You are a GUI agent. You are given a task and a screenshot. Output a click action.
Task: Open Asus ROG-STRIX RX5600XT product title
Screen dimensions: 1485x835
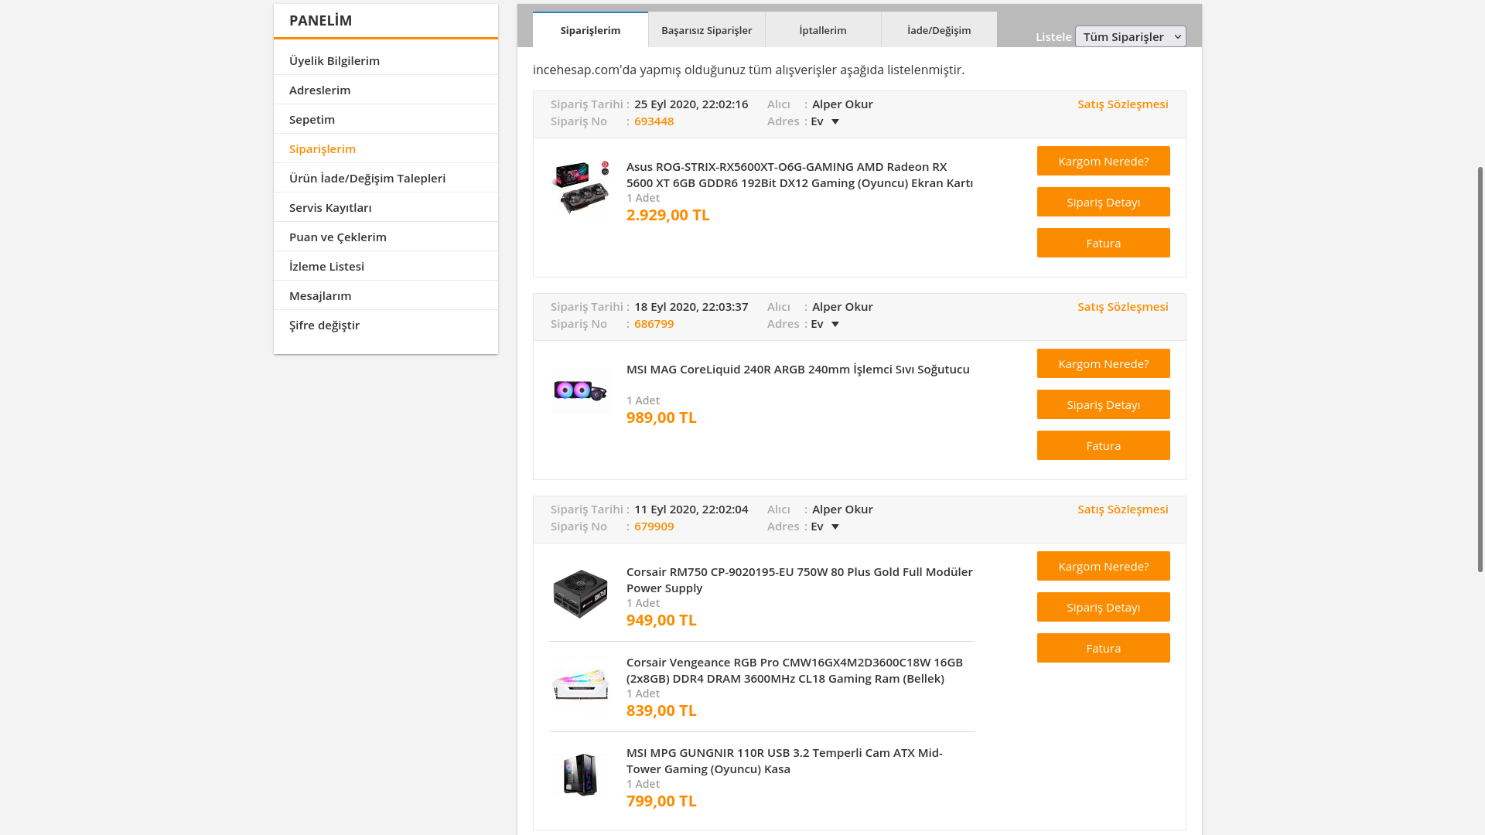point(800,175)
